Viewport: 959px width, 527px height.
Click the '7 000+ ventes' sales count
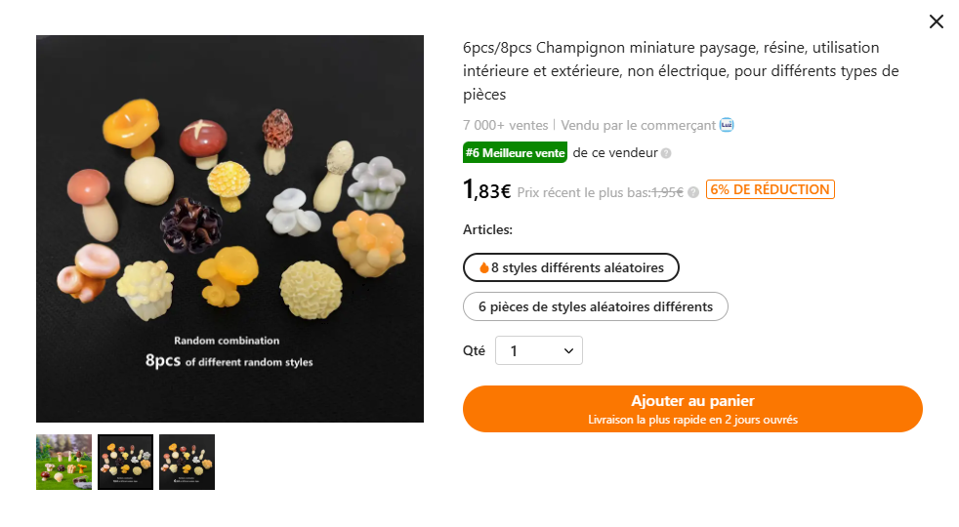(x=505, y=125)
